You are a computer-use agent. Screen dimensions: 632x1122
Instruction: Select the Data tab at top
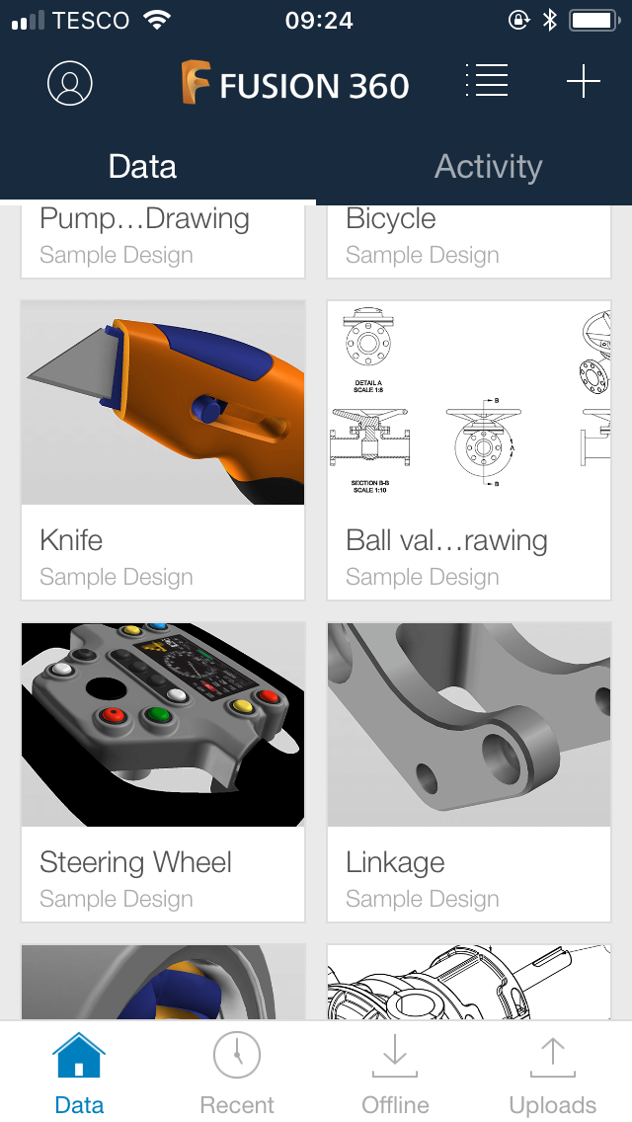[x=142, y=166]
